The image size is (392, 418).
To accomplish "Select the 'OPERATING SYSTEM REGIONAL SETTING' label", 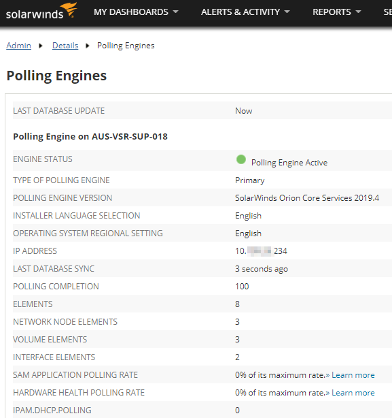I will (x=88, y=234).
